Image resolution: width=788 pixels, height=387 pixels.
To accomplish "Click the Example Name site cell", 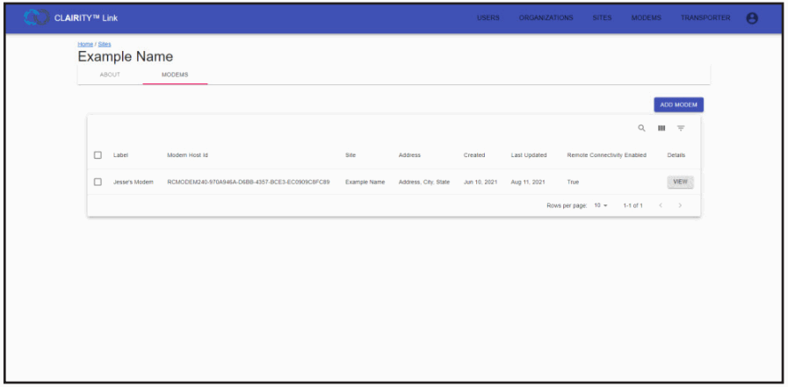I will [365, 182].
